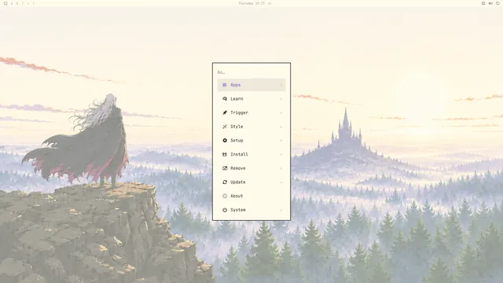Click the System power icon
This screenshot has height=283, width=503.
tap(225, 210)
